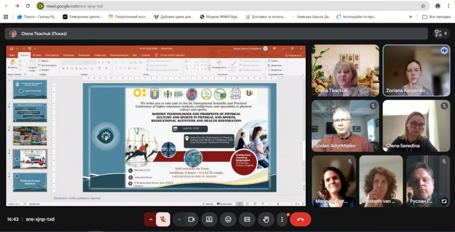
Task: Open 'Все закладки' bookmarks folder
Action: (x=436, y=17)
